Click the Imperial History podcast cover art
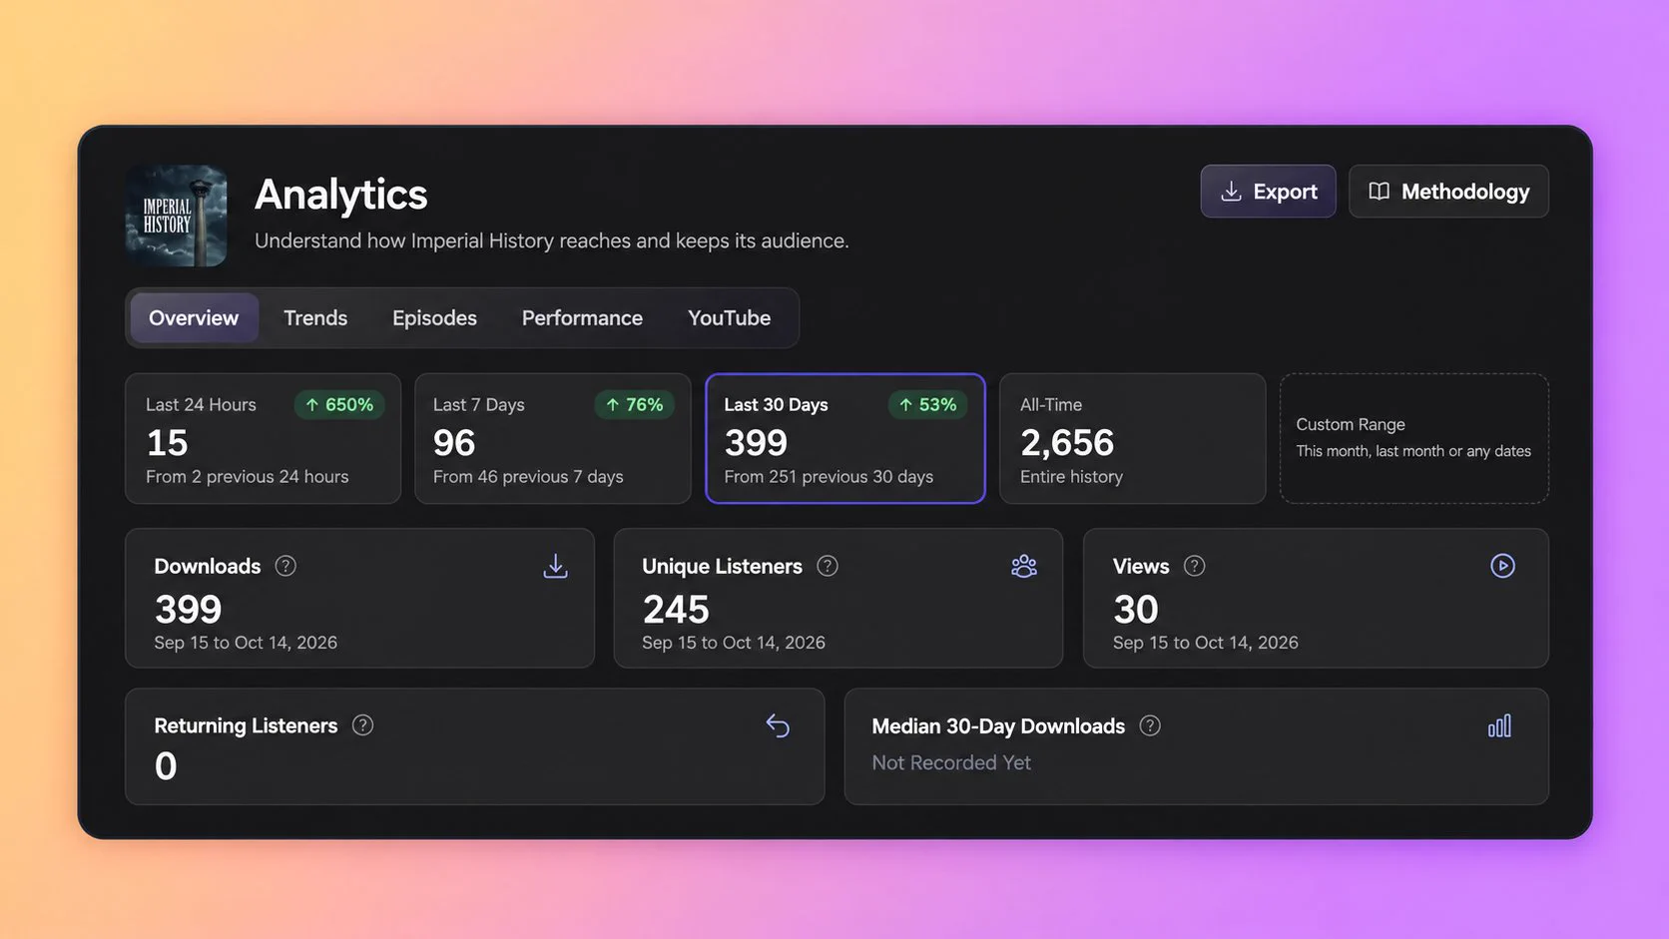The image size is (1669, 939). [177, 216]
